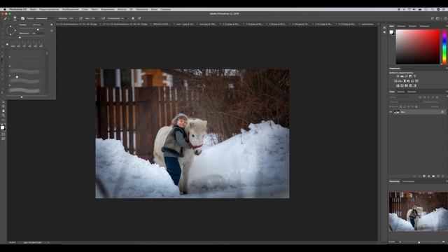
Task: Enable airbrush-style build-up icon
Action: point(103,18)
